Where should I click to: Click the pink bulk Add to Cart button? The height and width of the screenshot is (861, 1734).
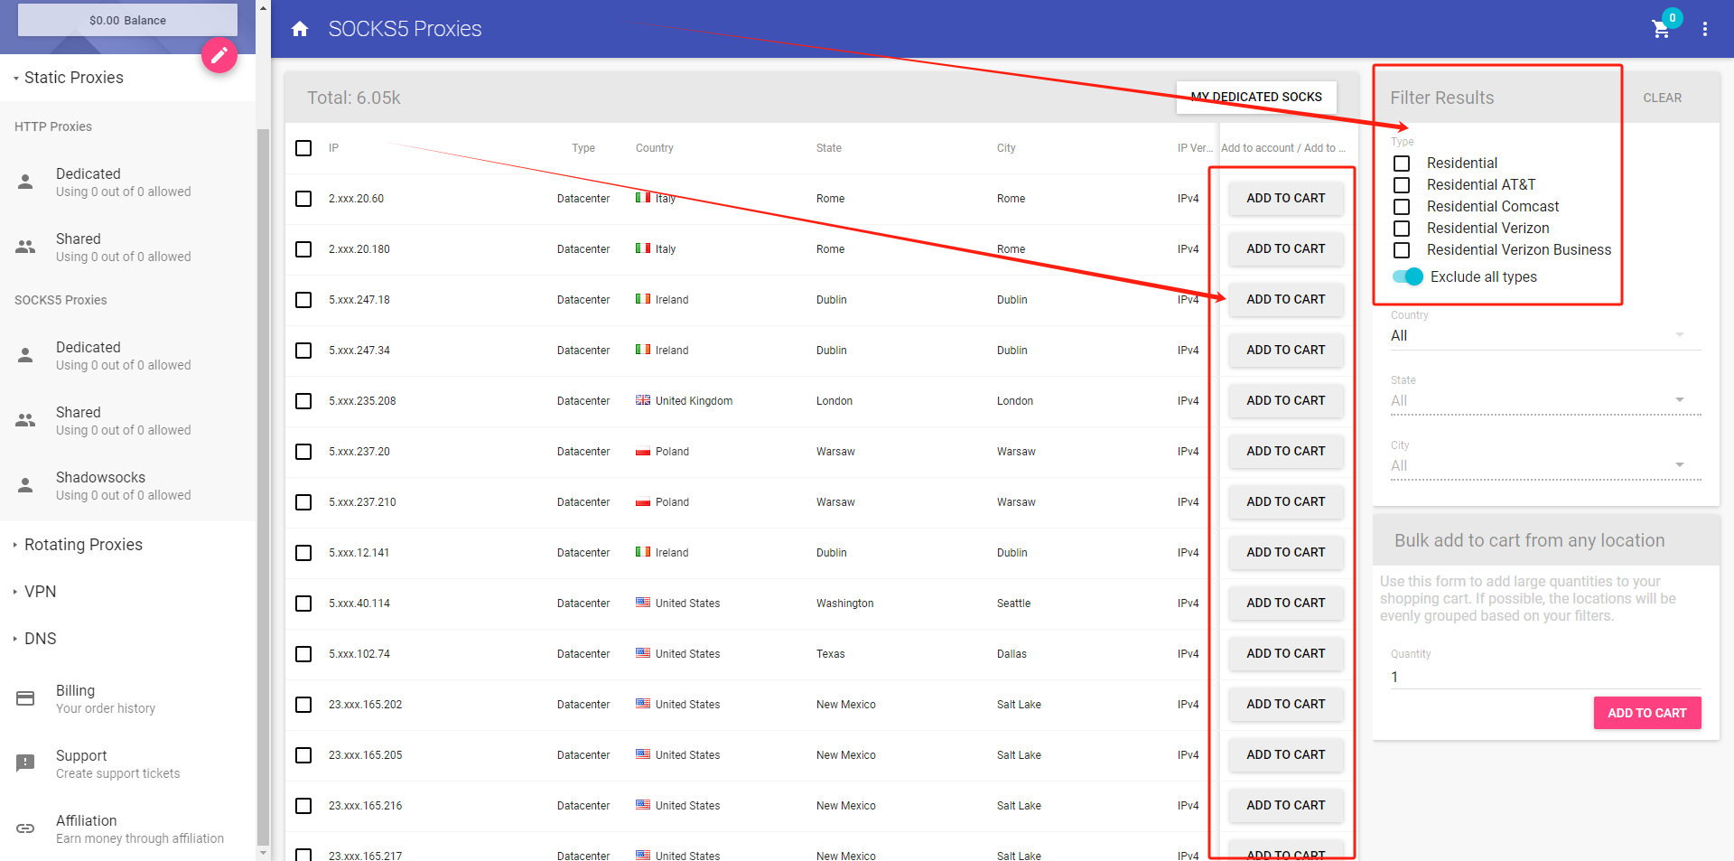coord(1646,713)
